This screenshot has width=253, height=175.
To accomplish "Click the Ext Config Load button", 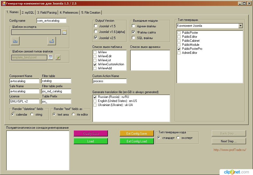I will [x=137, y=141].
